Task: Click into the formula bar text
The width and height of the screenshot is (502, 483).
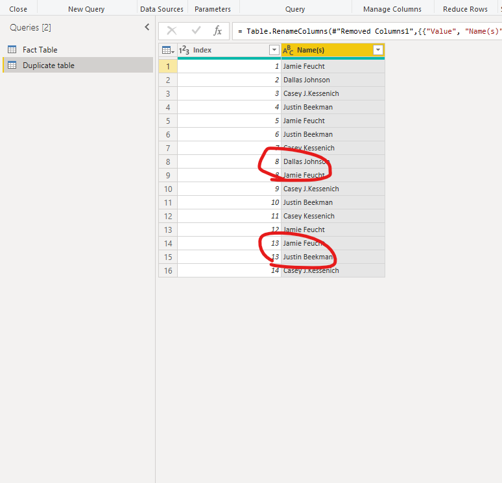Action: click(x=367, y=31)
